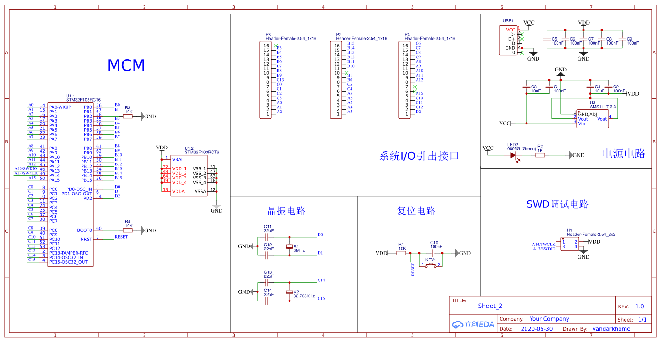Select the C10 100nF capacitor

coord(433,253)
